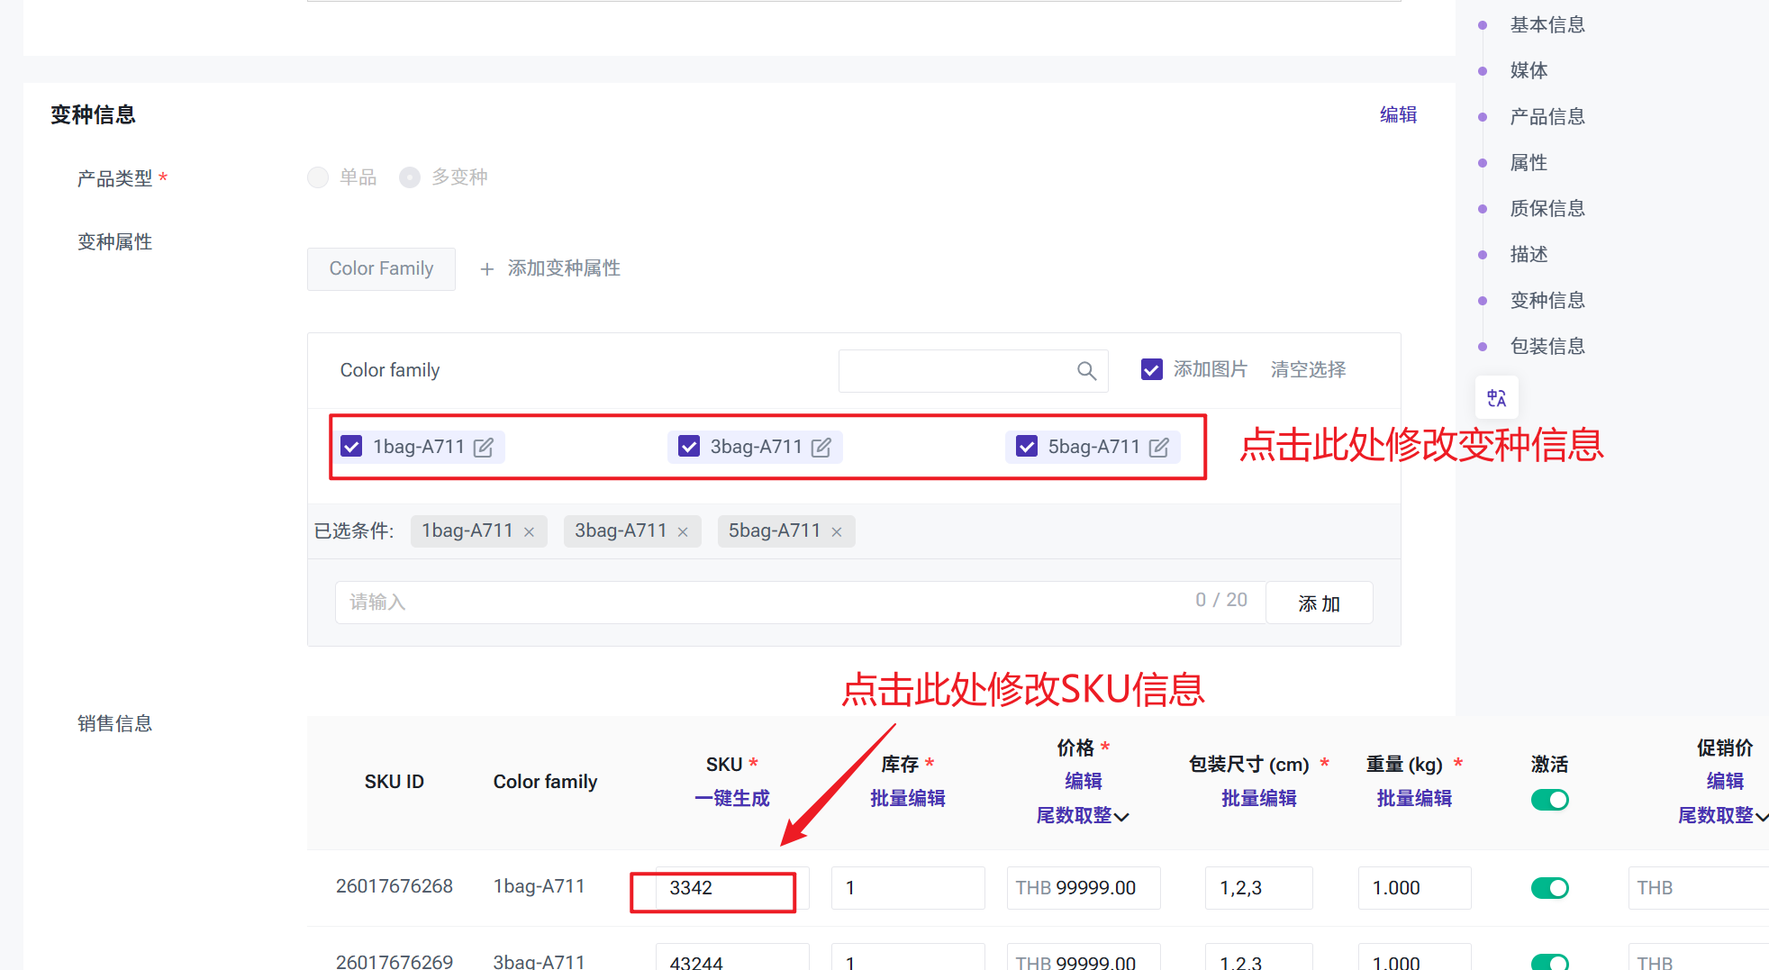Toggle the 添加图片 checkbox

1151,369
